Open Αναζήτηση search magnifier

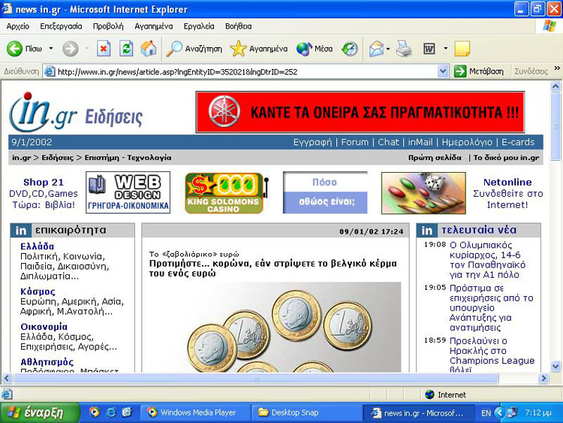194,49
